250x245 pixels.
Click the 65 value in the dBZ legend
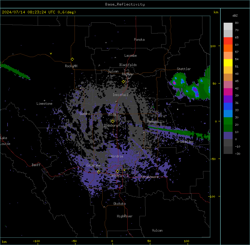(237, 38)
